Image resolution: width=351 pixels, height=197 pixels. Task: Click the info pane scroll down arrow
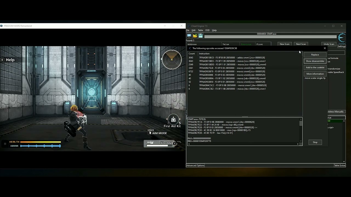coord(301,141)
